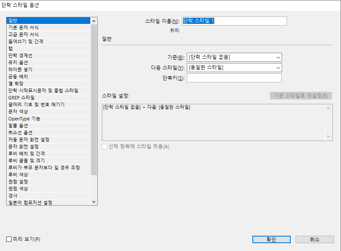Click the 취소 button
The height and width of the screenshot is (251, 341).
[315, 239]
